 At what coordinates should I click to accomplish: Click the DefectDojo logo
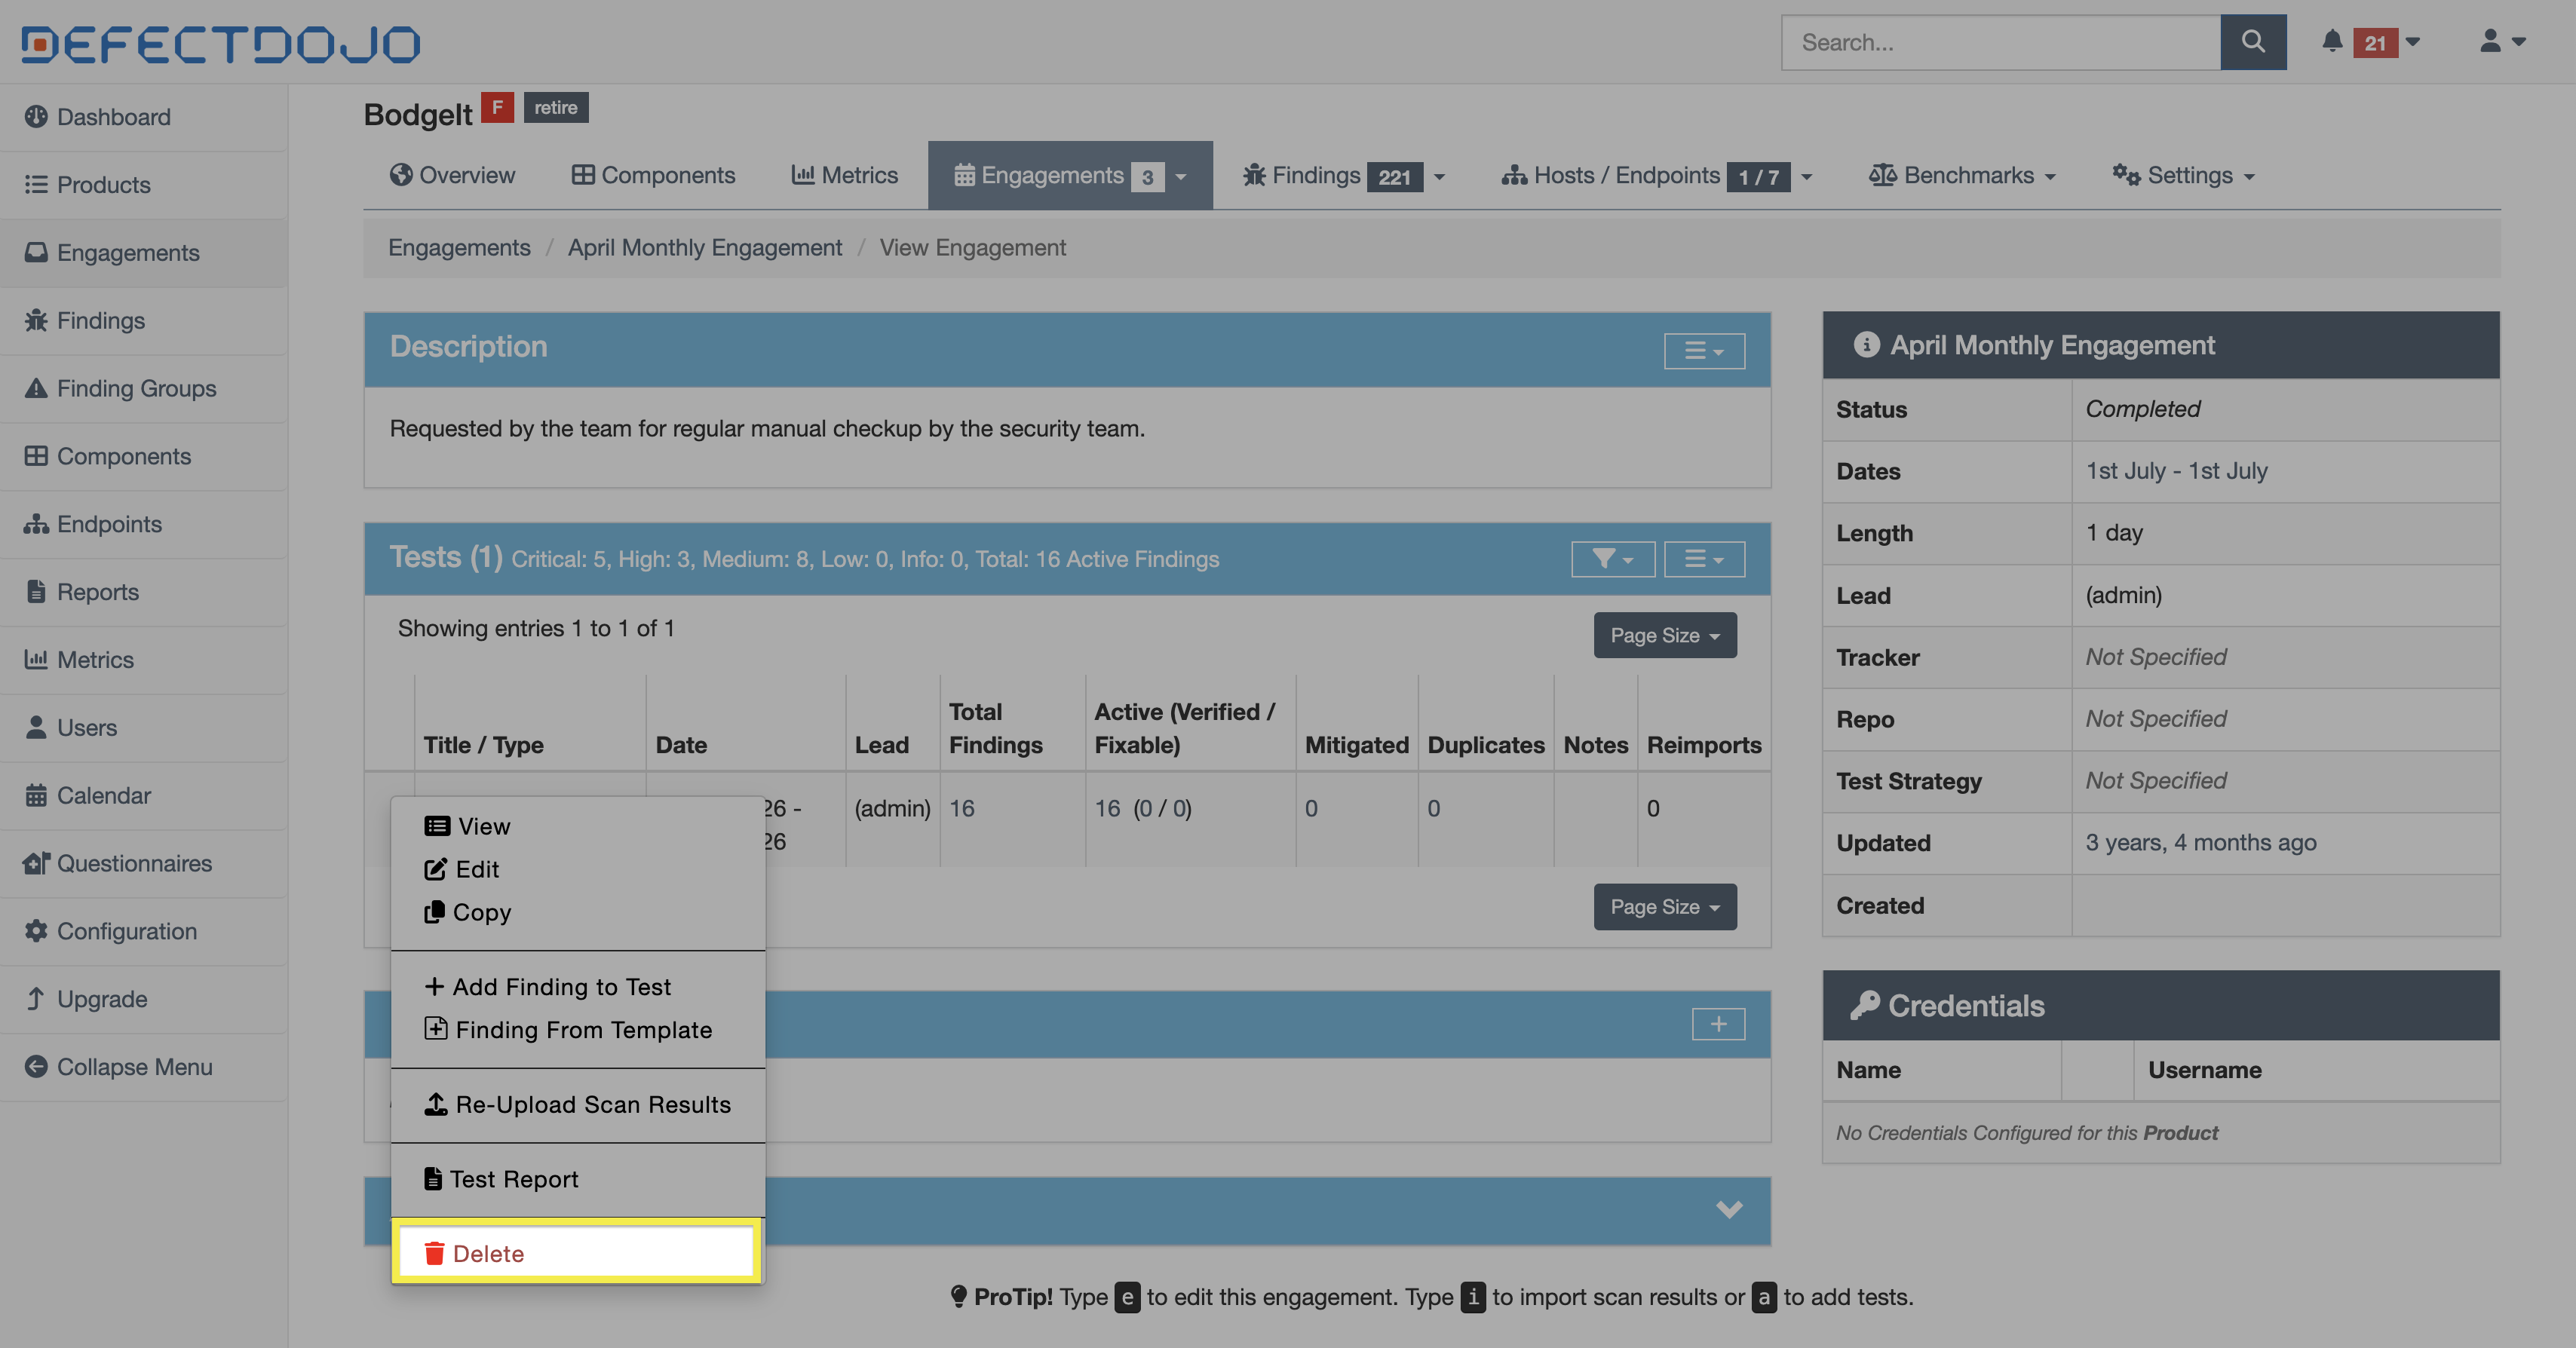[220, 44]
